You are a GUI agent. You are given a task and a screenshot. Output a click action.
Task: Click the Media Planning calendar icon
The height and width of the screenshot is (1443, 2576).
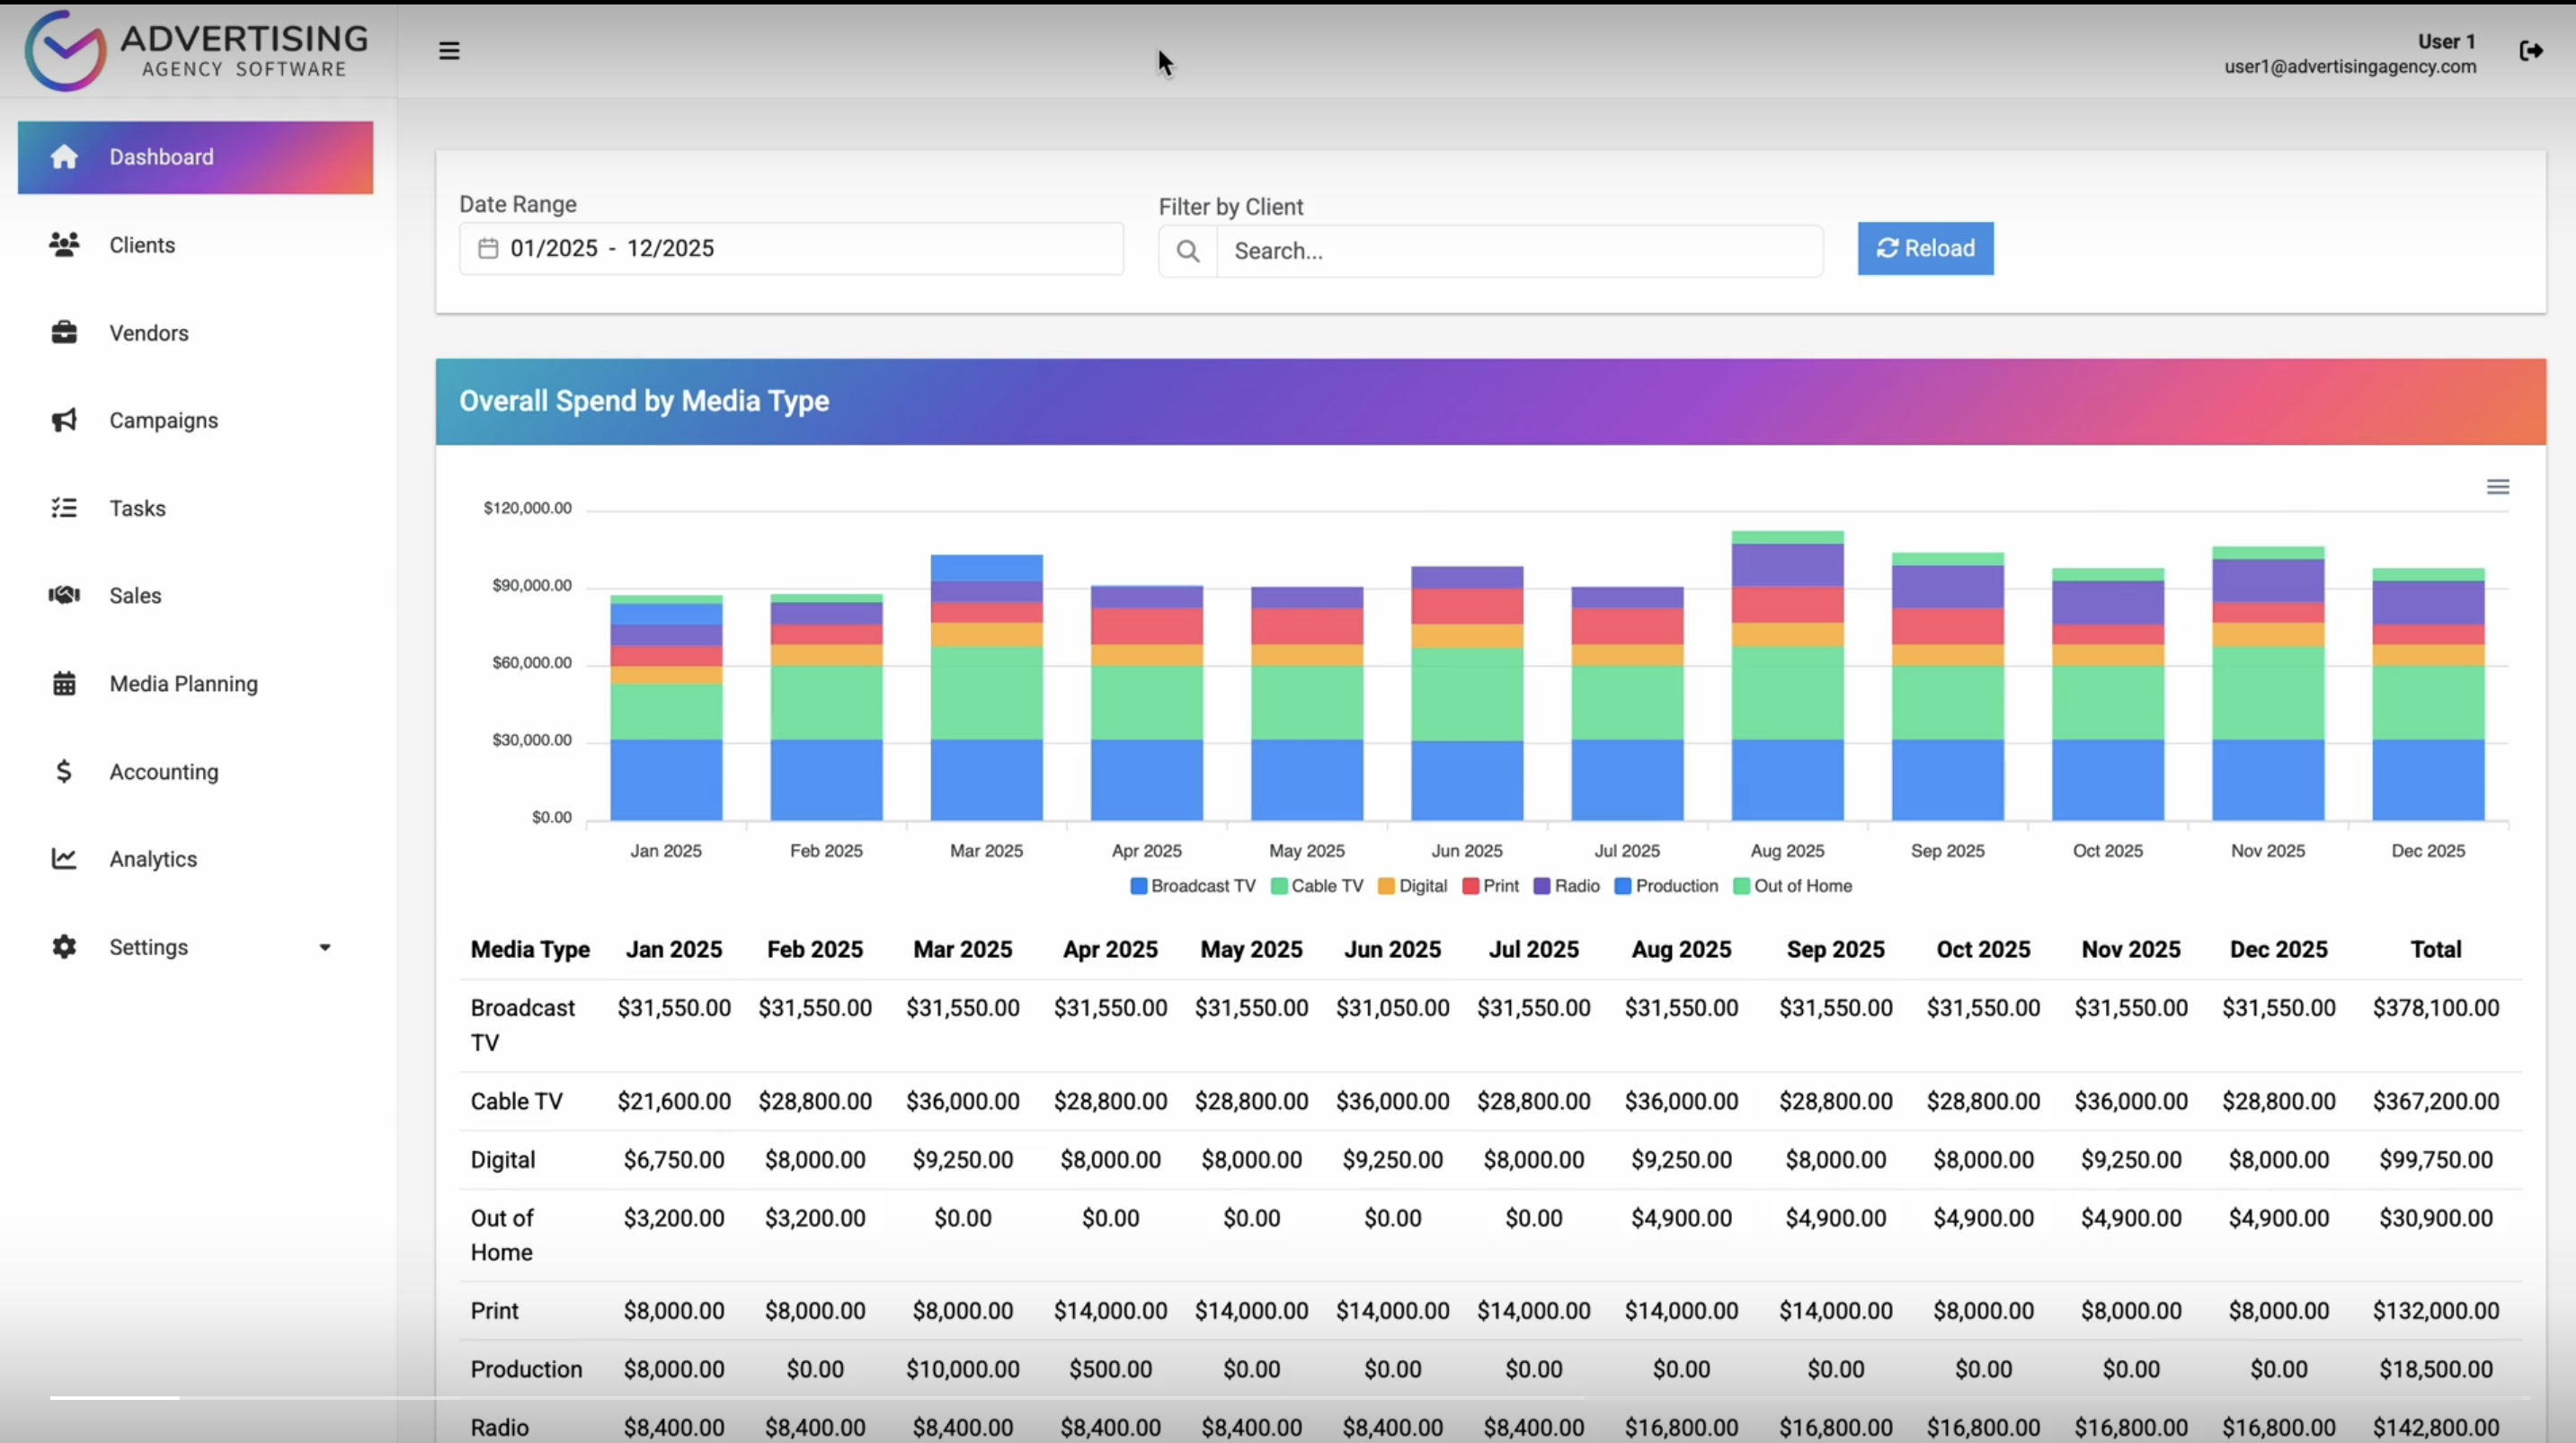coord(64,683)
